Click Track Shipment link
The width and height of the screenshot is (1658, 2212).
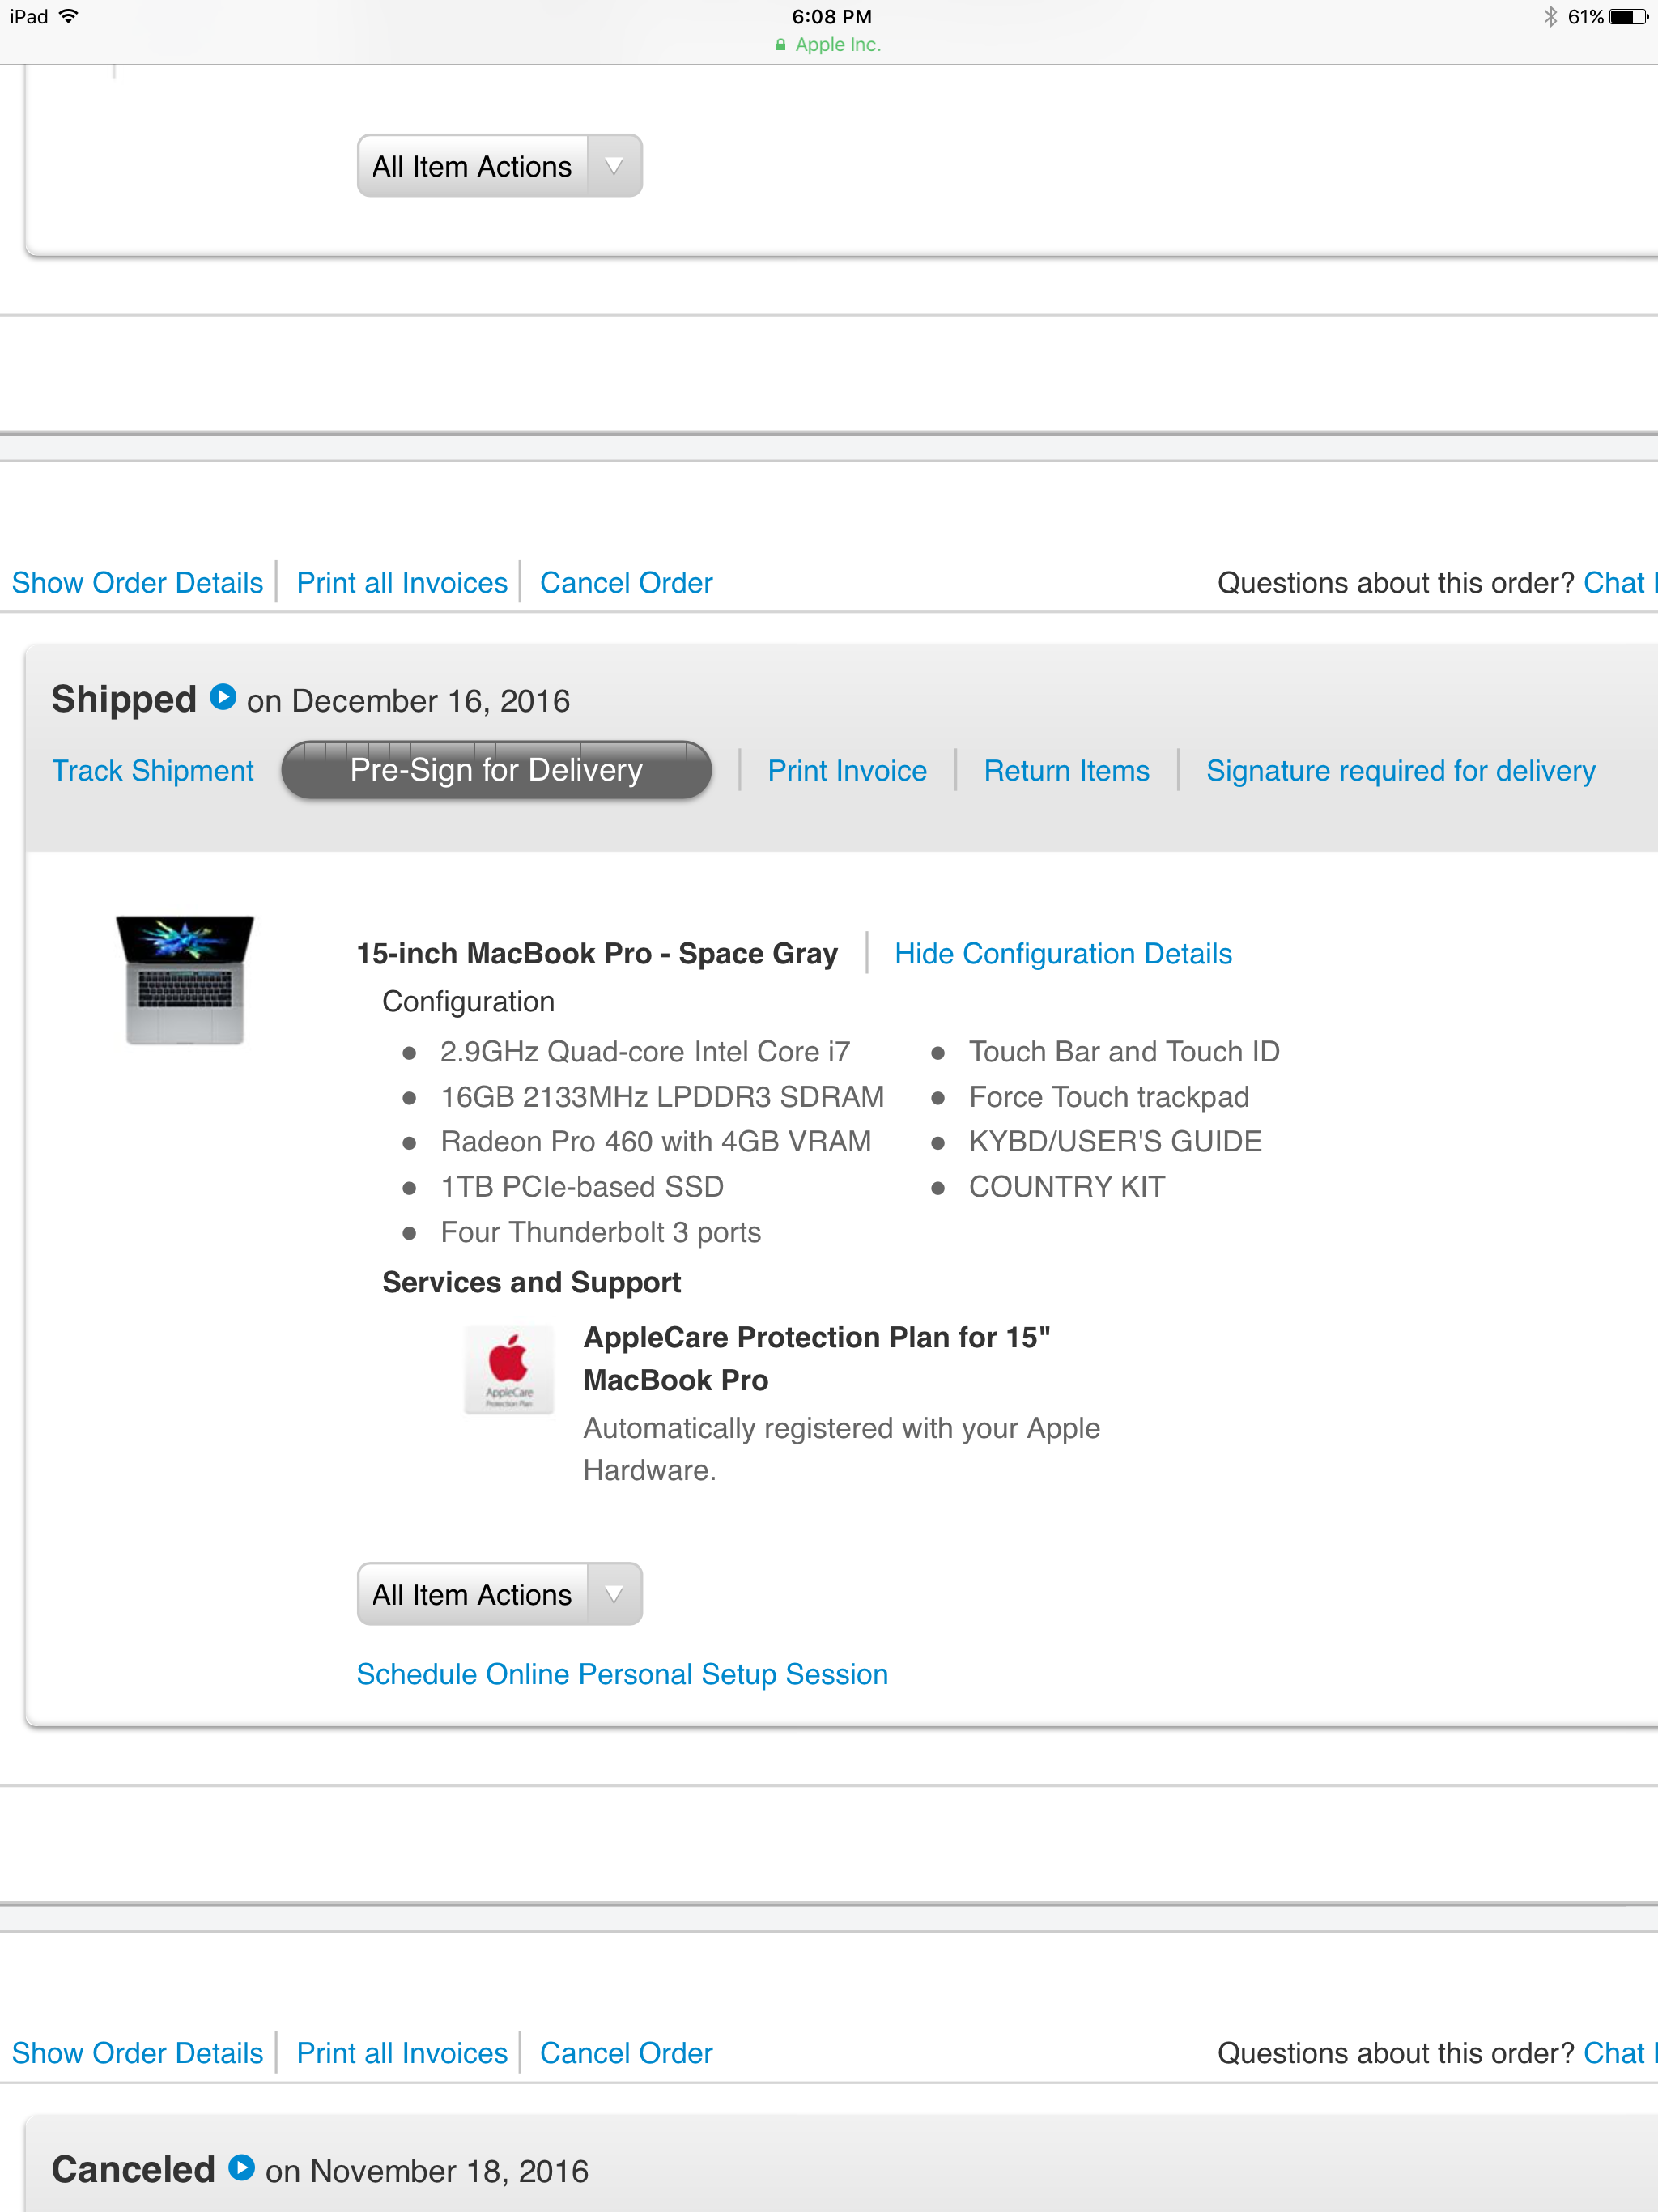point(153,770)
